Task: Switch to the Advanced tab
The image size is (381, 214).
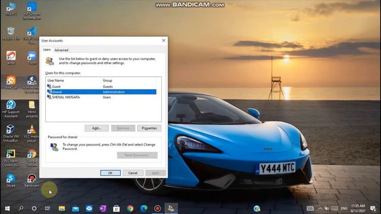Action: [x=61, y=50]
